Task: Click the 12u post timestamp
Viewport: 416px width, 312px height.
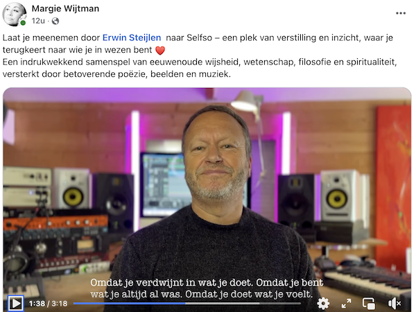Action: coord(38,21)
